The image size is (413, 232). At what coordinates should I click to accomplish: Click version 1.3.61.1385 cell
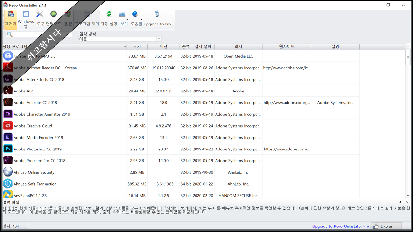pos(164,184)
